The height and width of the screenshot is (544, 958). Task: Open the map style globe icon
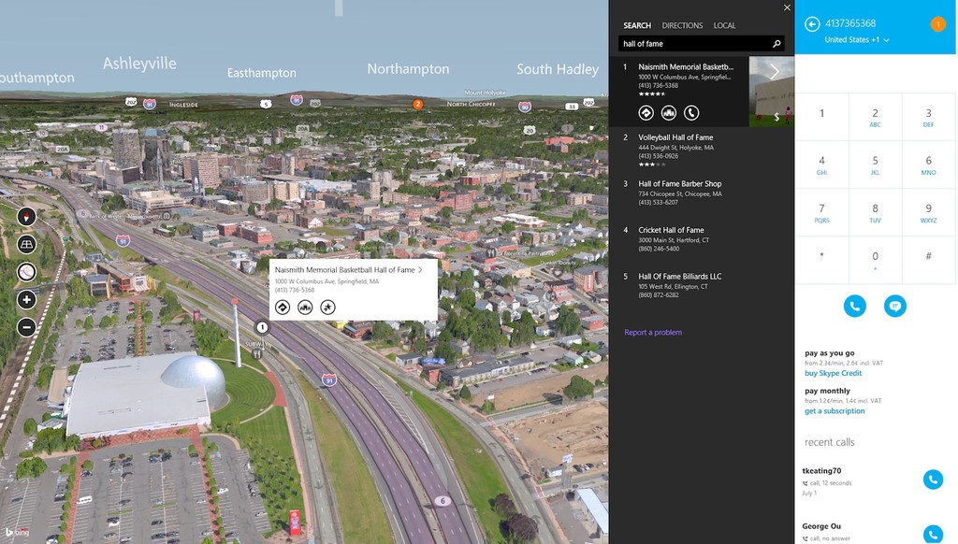click(x=26, y=272)
